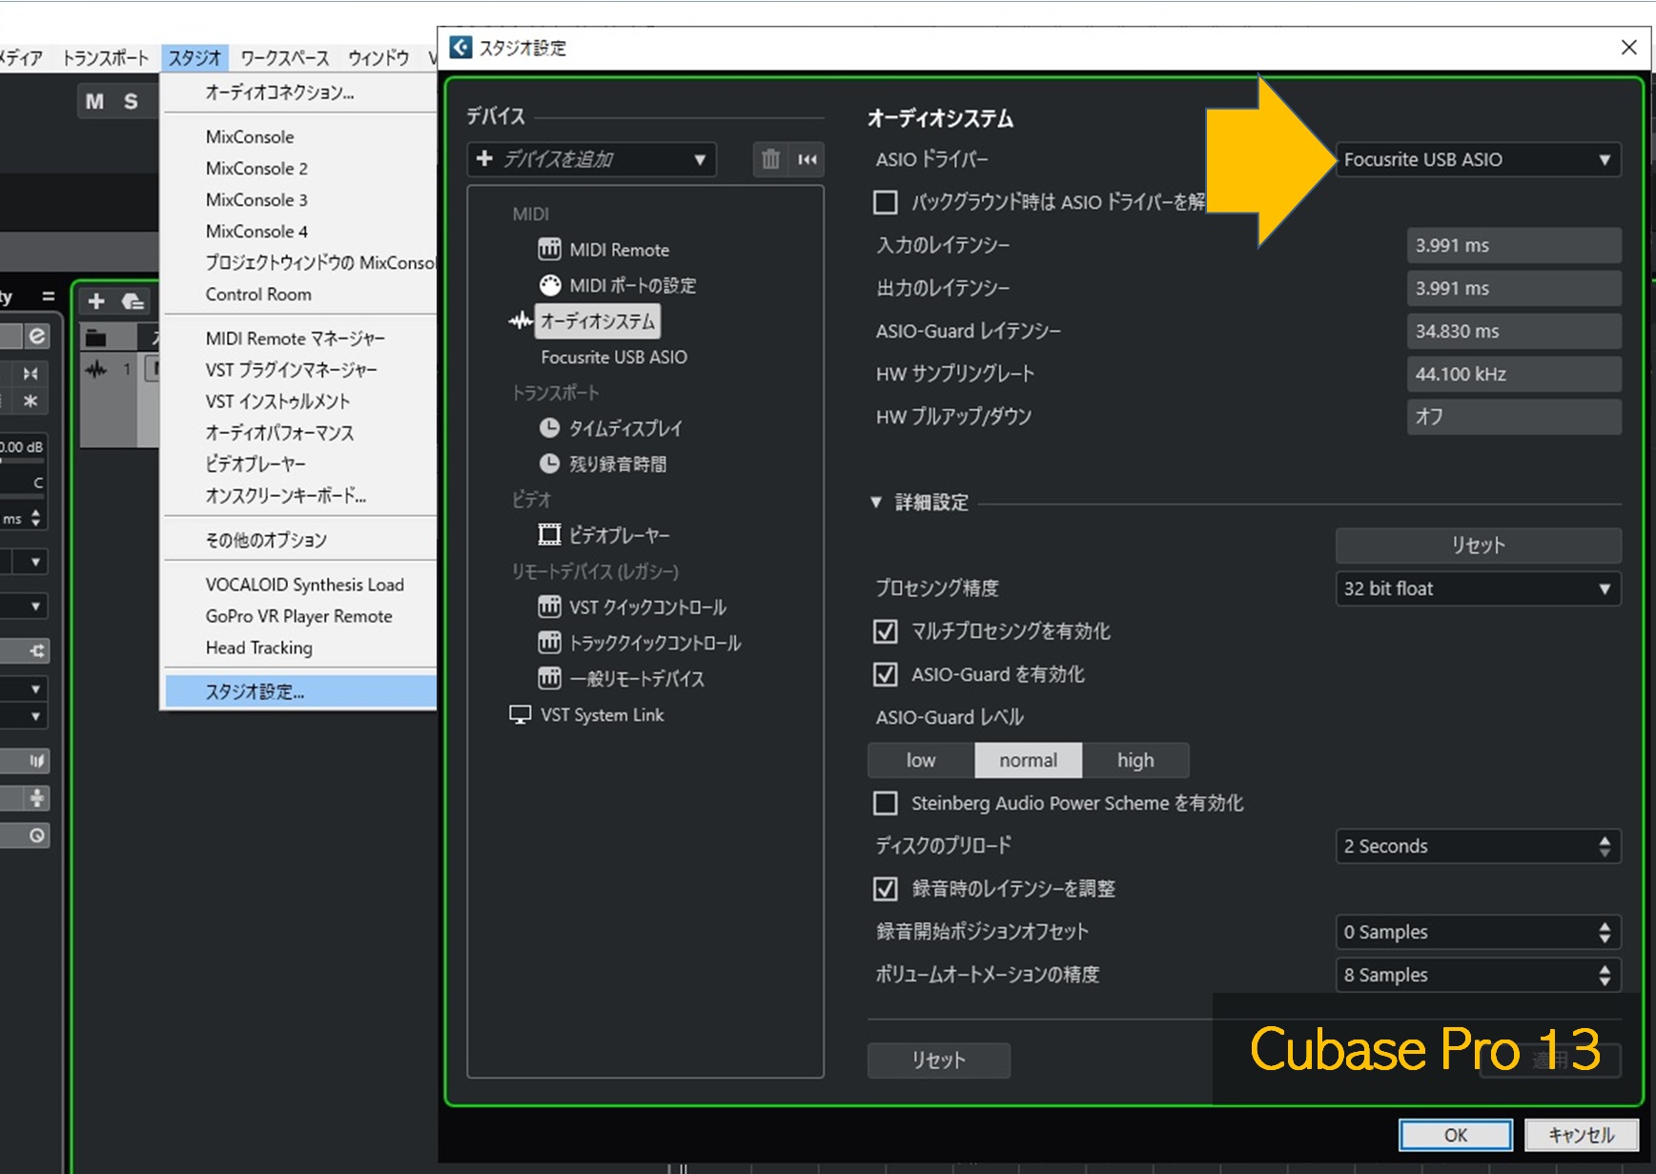
Task: Set ASIO-Guard level to high
Action: point(1135,760)
